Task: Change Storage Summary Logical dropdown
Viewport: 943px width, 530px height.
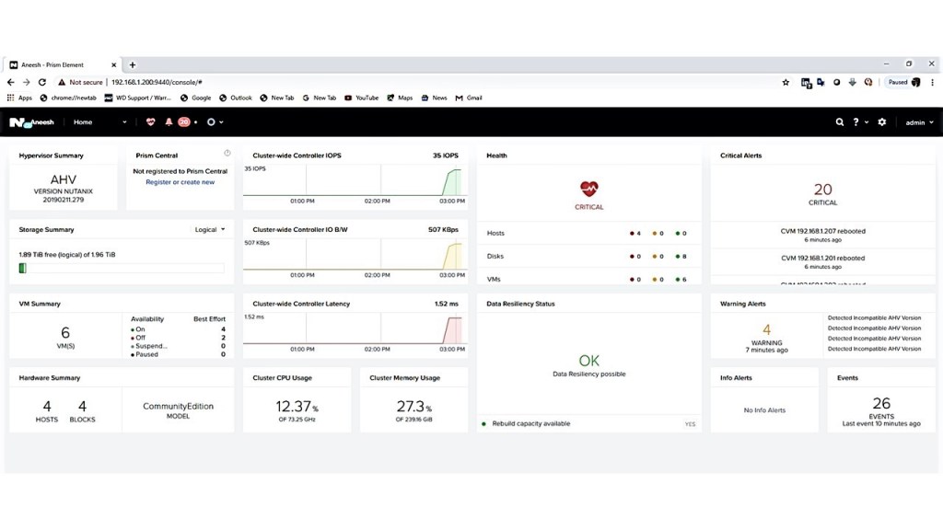Action: (x=210, y=230)
